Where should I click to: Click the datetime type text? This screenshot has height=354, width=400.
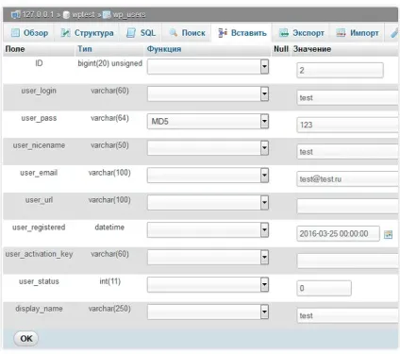click(x=109, y=228)
